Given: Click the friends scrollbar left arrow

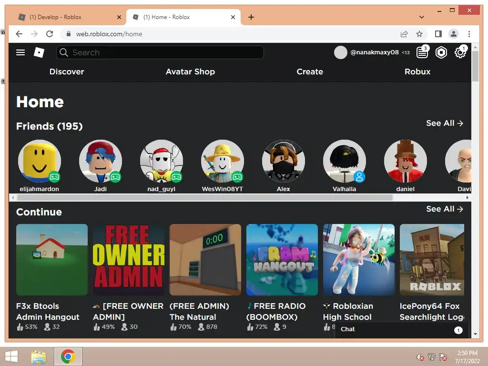Looking at the screenshot, I should (x=13, y=198).
